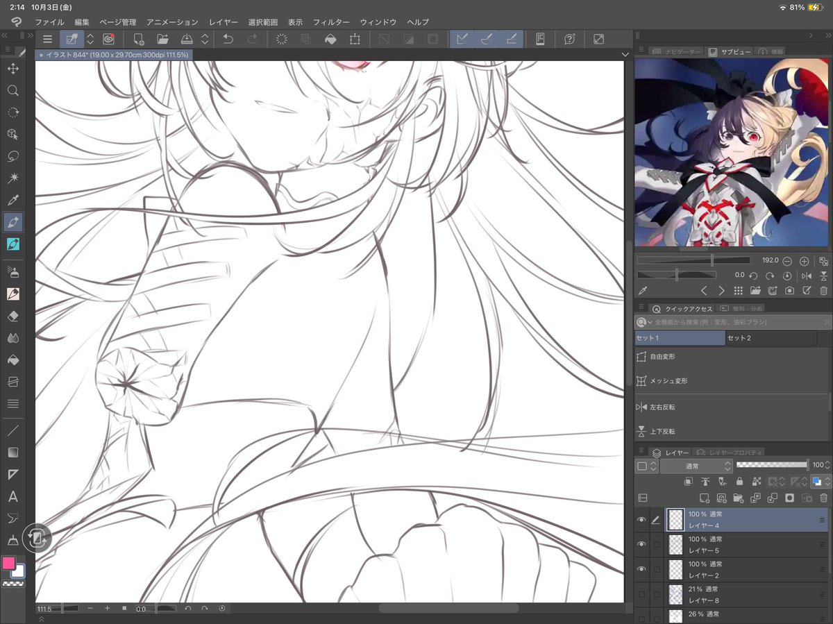Zoom out sub view with minus icon

pos(787,261)
